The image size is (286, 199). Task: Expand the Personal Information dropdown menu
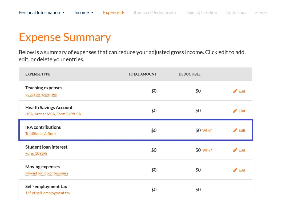tap(42, 12)
